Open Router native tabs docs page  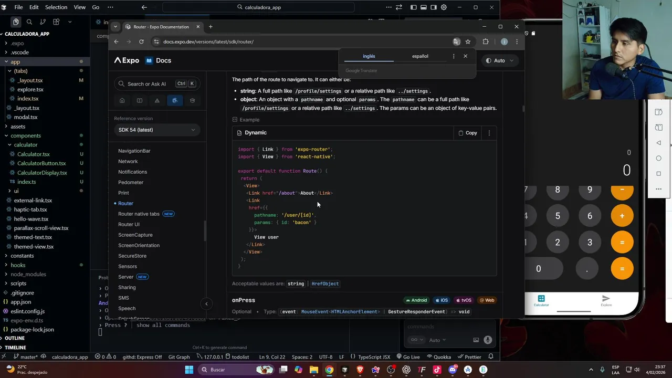139,214
